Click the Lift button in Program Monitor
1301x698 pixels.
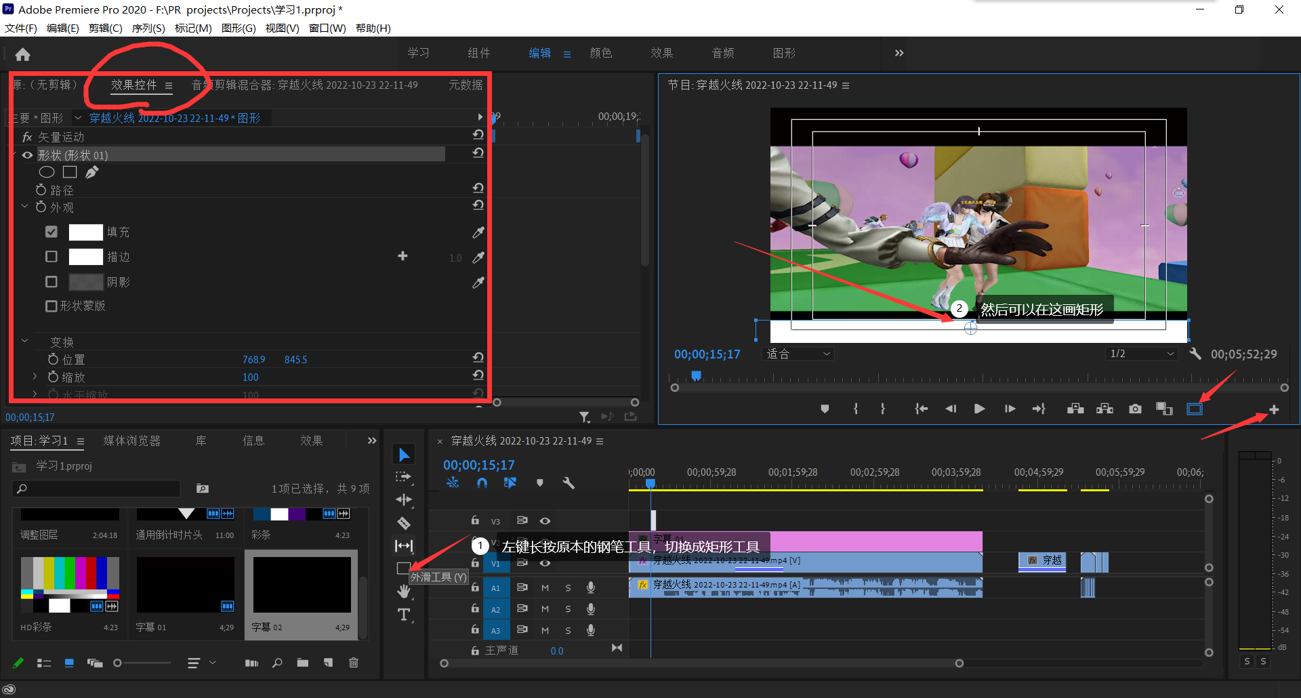pos(1075,409)
